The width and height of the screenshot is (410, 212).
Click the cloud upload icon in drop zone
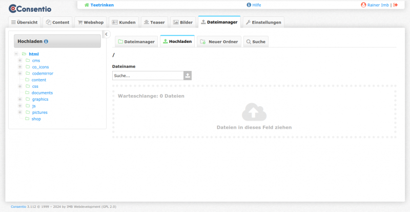click(x=254, y=112)
